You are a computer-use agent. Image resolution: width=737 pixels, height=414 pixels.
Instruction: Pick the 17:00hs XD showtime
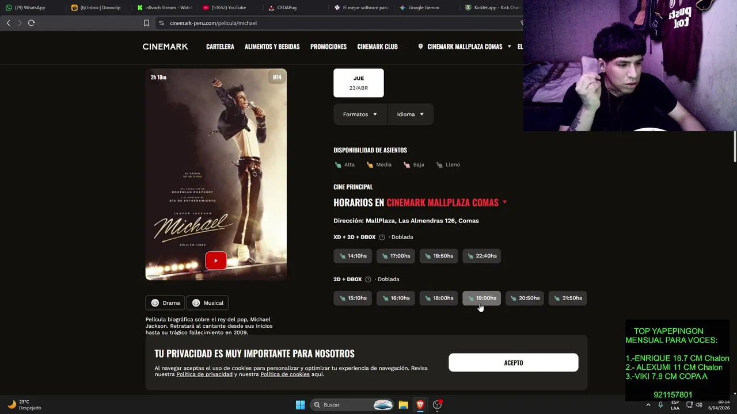coord(396,256)
